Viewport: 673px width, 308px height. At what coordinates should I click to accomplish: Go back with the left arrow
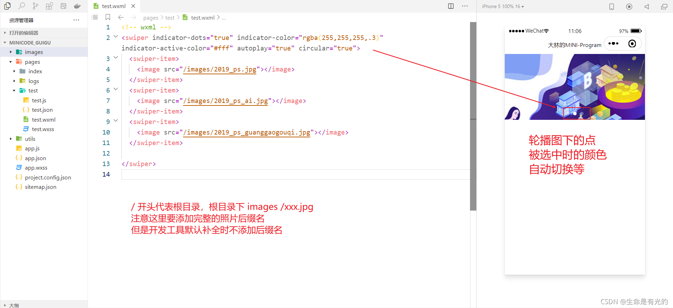coord(121,17)
